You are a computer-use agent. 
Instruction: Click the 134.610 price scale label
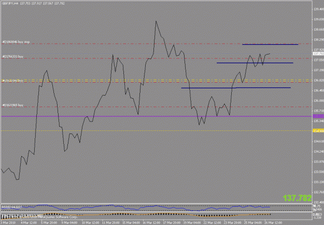tap(319, 141)
